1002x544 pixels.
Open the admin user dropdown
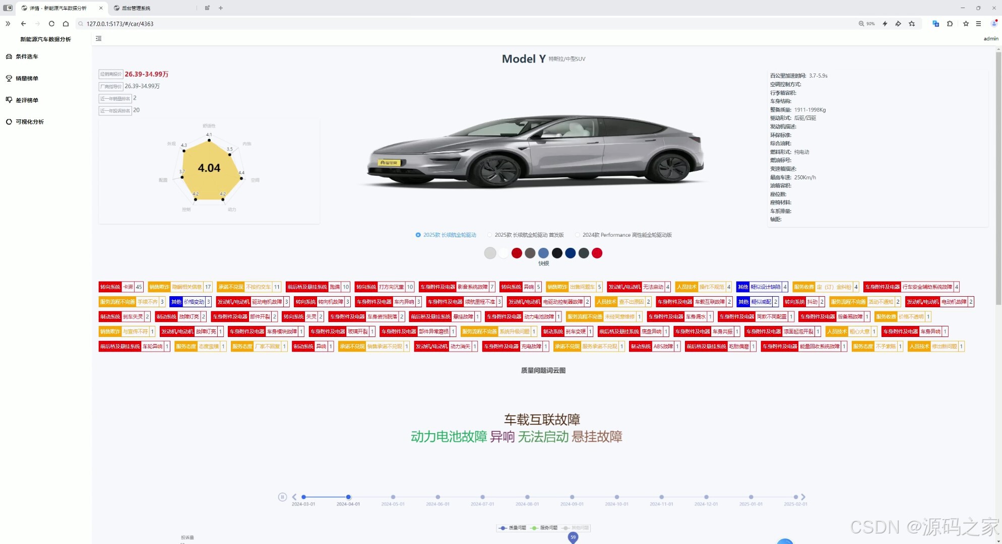(990, 39)
